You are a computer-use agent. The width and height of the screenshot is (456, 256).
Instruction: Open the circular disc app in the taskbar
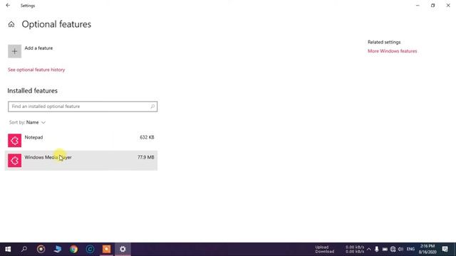41,250
